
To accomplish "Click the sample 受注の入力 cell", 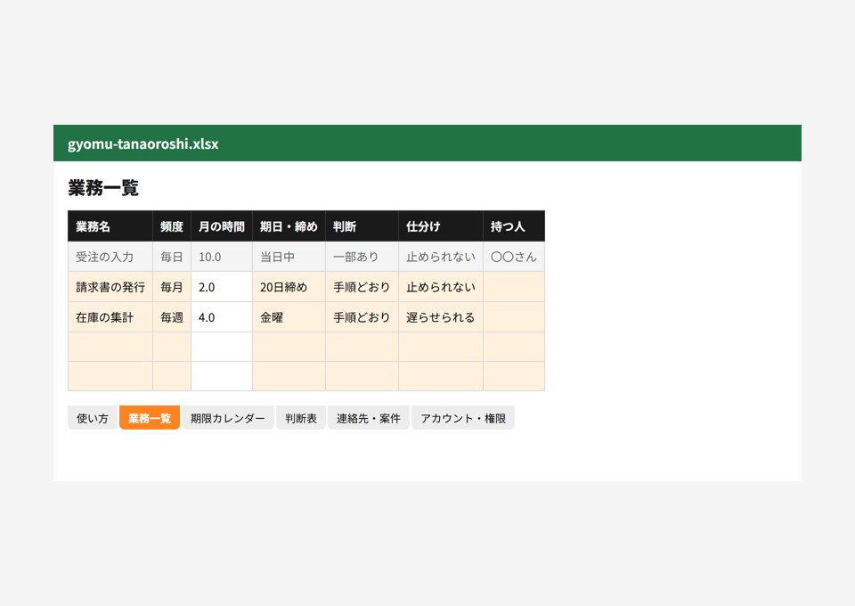I will 110,257.
